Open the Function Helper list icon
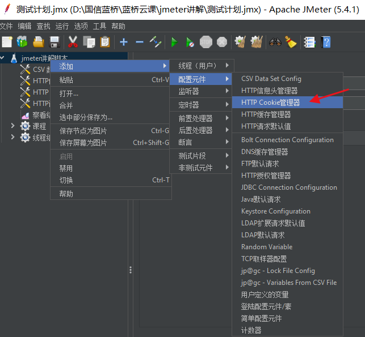 point(309,42)
